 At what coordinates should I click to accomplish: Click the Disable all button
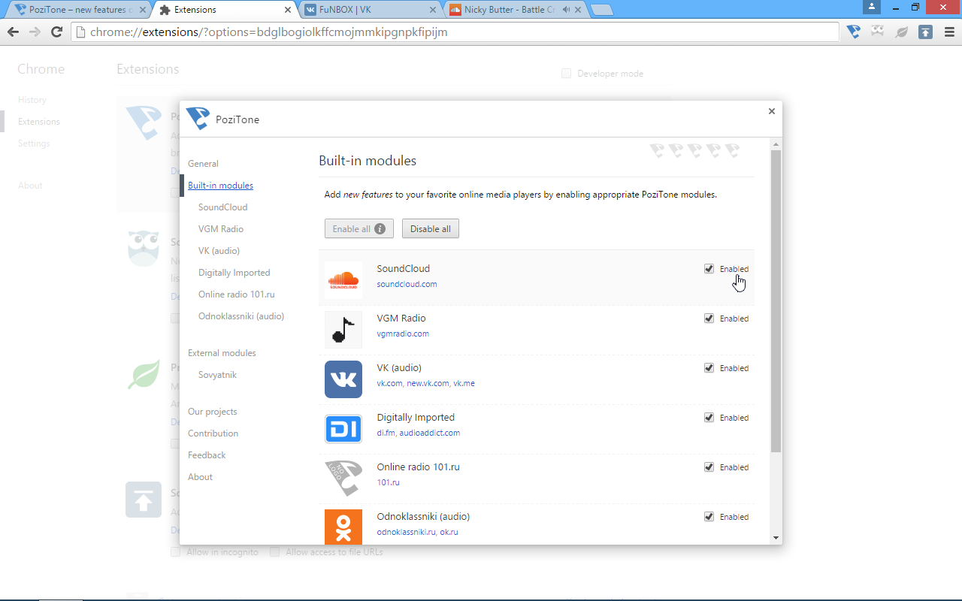point(431,229)
